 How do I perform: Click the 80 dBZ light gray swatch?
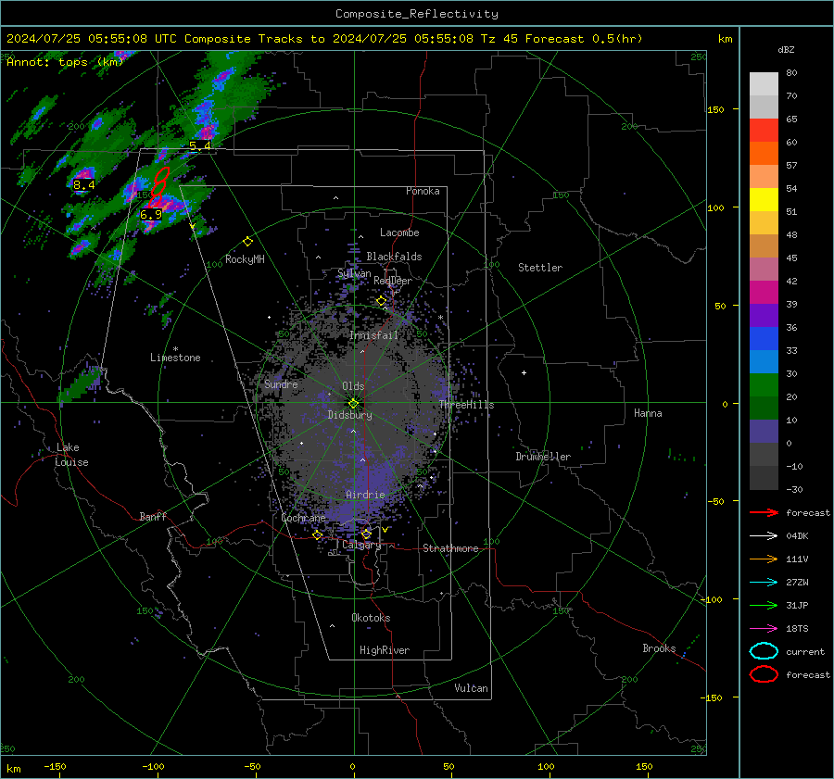[x=764, y=84]
